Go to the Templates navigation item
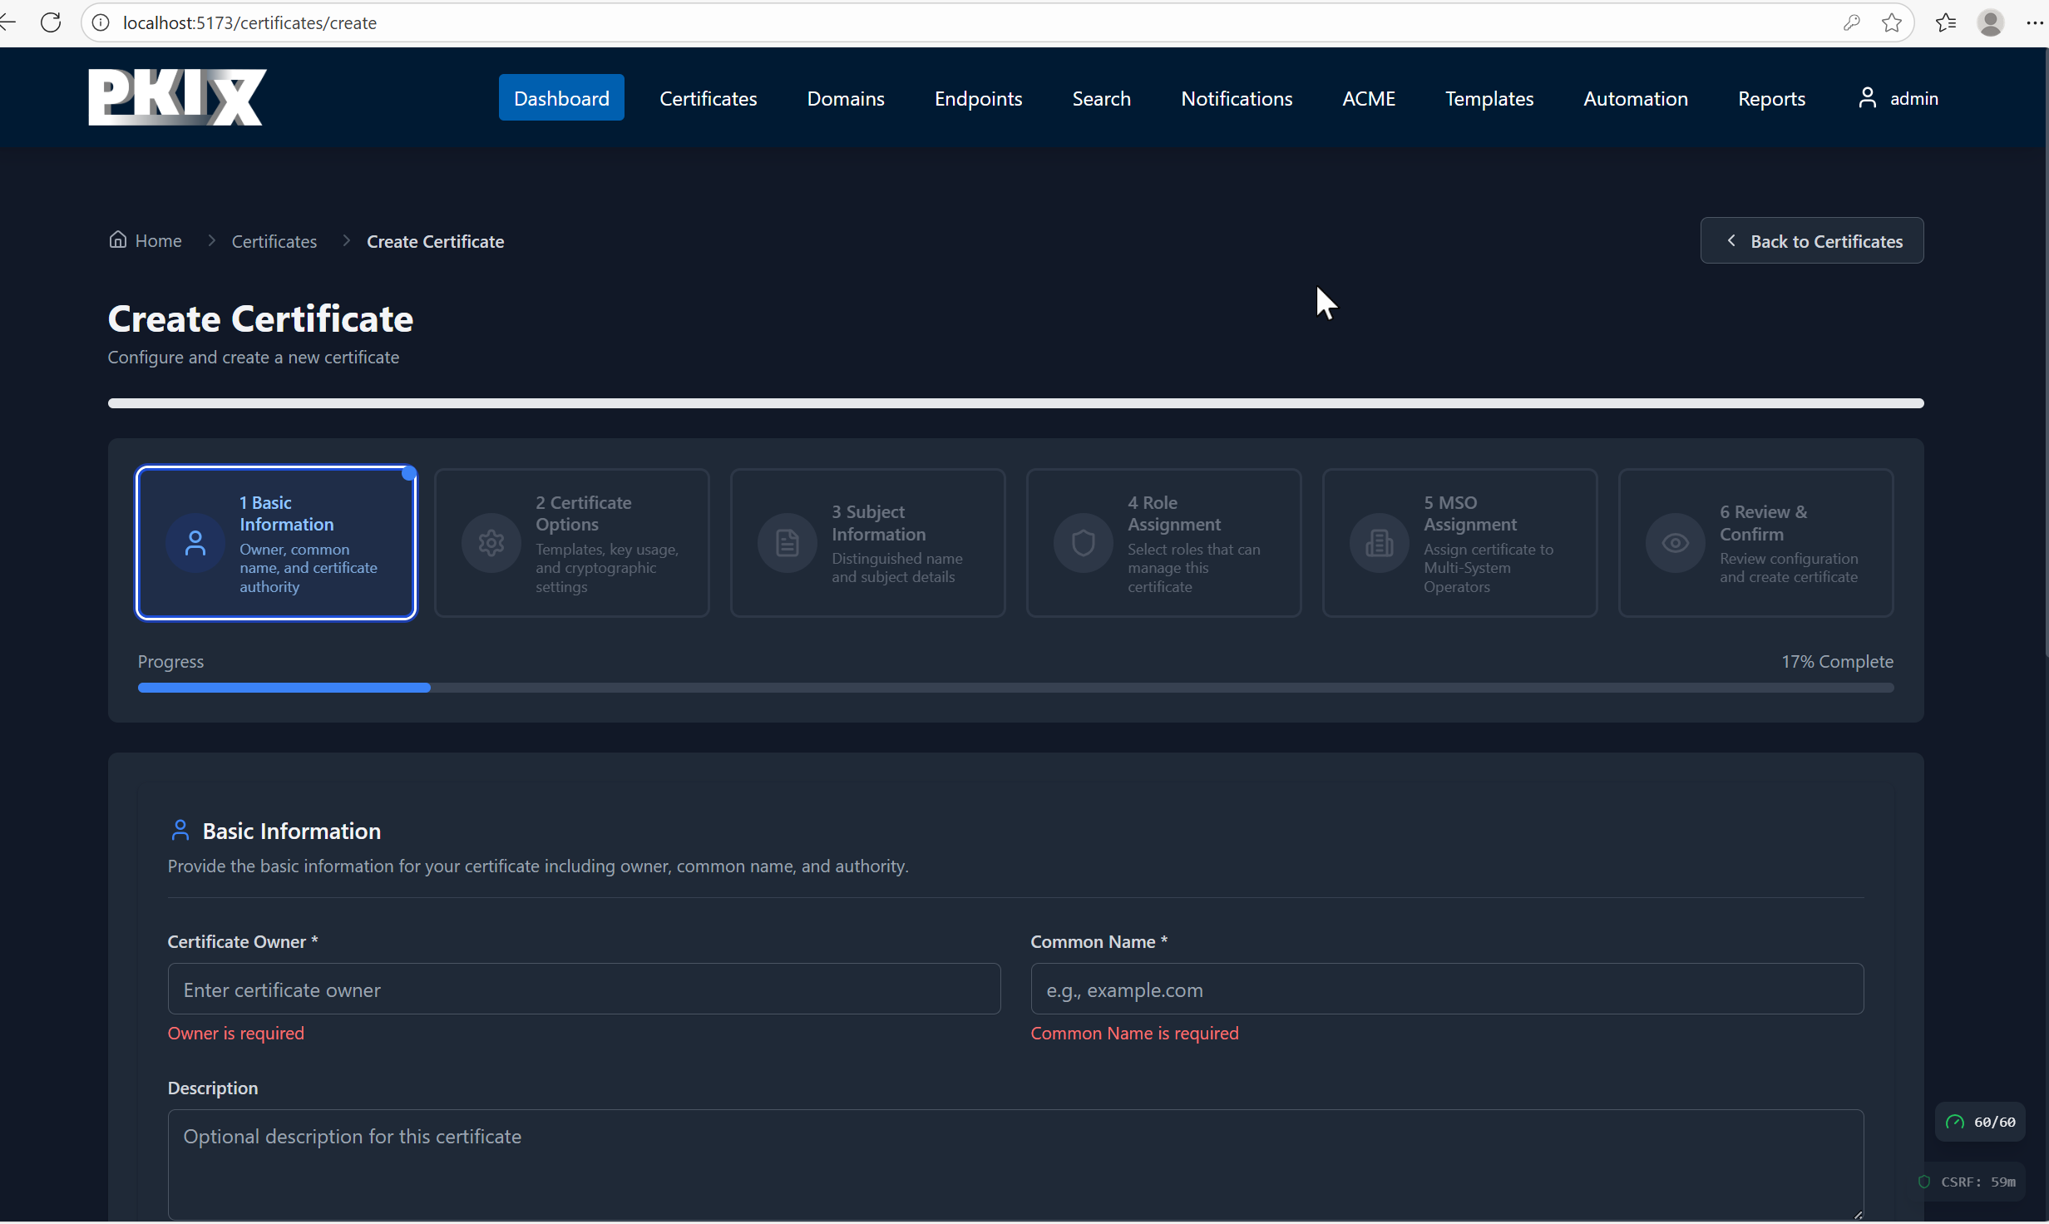 (1489, 98)
